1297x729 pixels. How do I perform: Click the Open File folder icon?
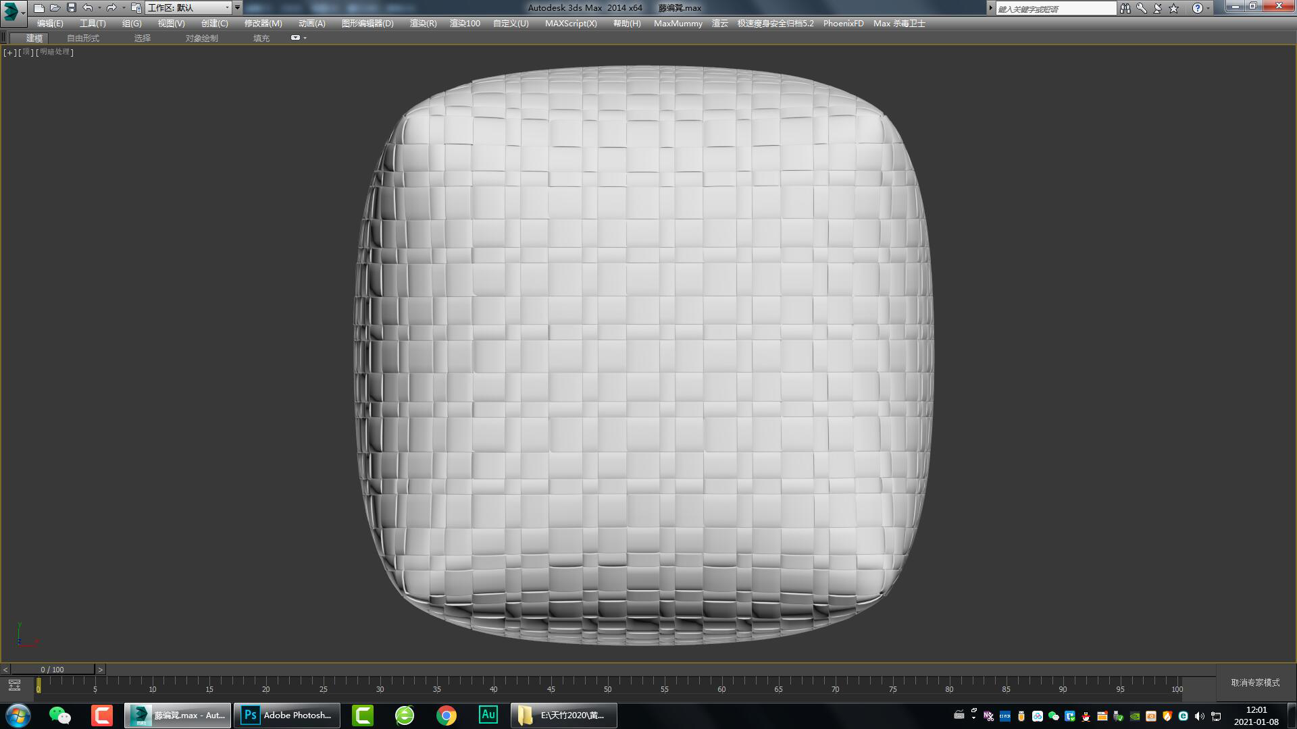click(55, 8)
